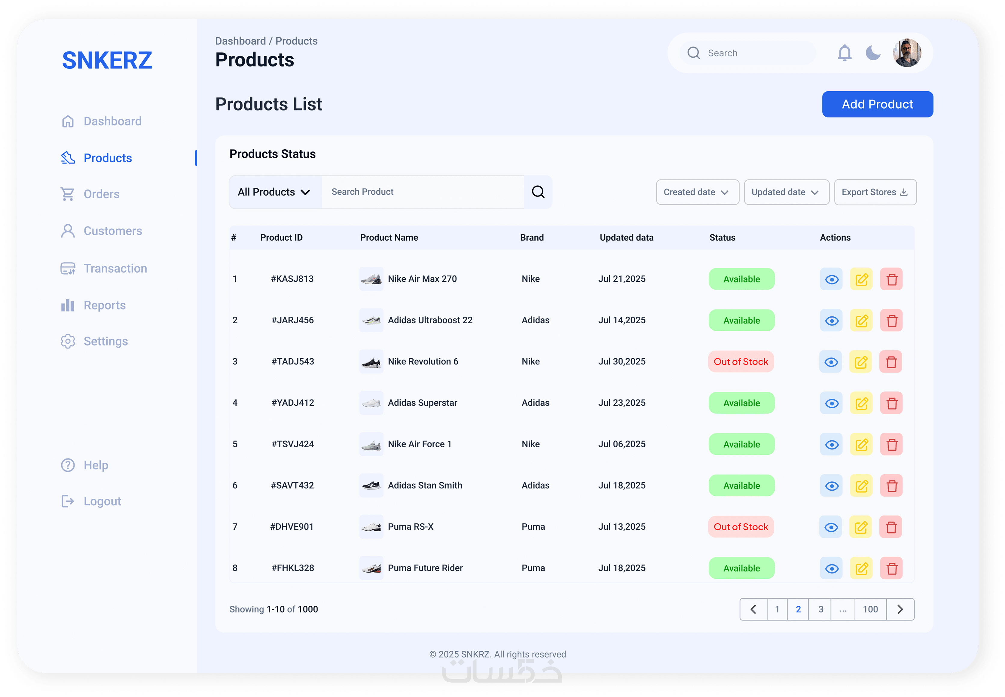Edit the Nike Air Force 1 product
The width and height of the screenshot is (1005, 697).
[861, 445]
